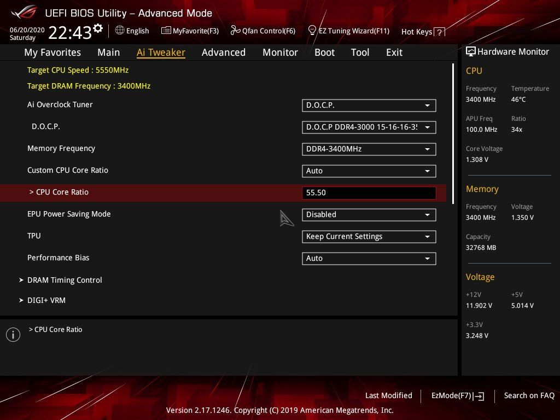Screen dimensions: 560x420
Task: Click the date 06/20/2020
Action: (27, 30)
